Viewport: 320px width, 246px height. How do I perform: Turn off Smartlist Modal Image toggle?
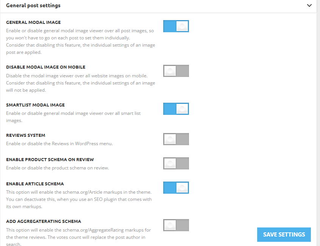coord(176,109)
